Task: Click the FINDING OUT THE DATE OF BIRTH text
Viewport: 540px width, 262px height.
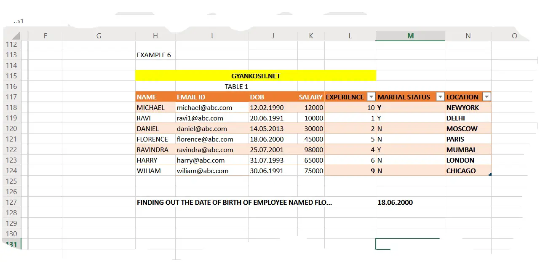Action: [235, 202]
